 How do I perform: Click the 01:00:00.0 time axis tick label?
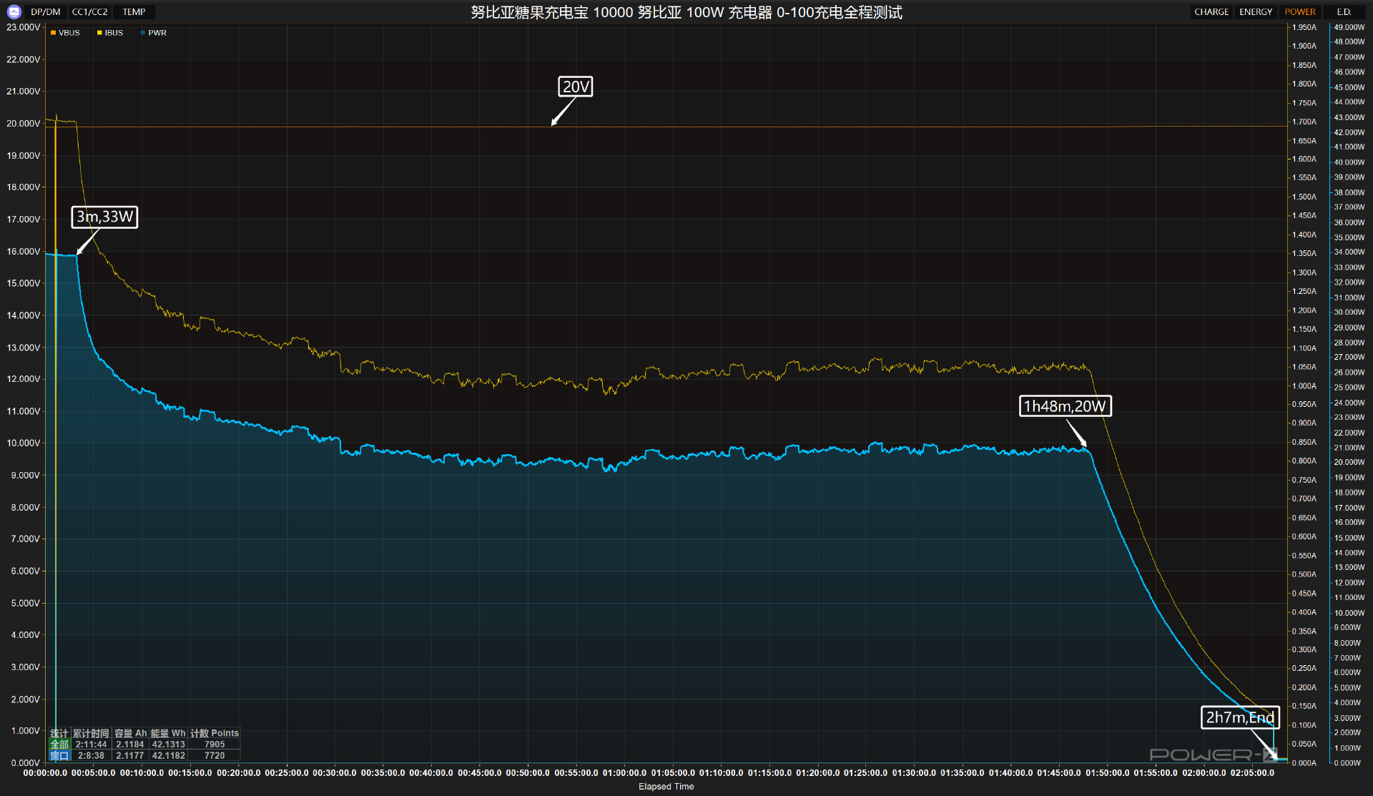[x=624, y=773]
